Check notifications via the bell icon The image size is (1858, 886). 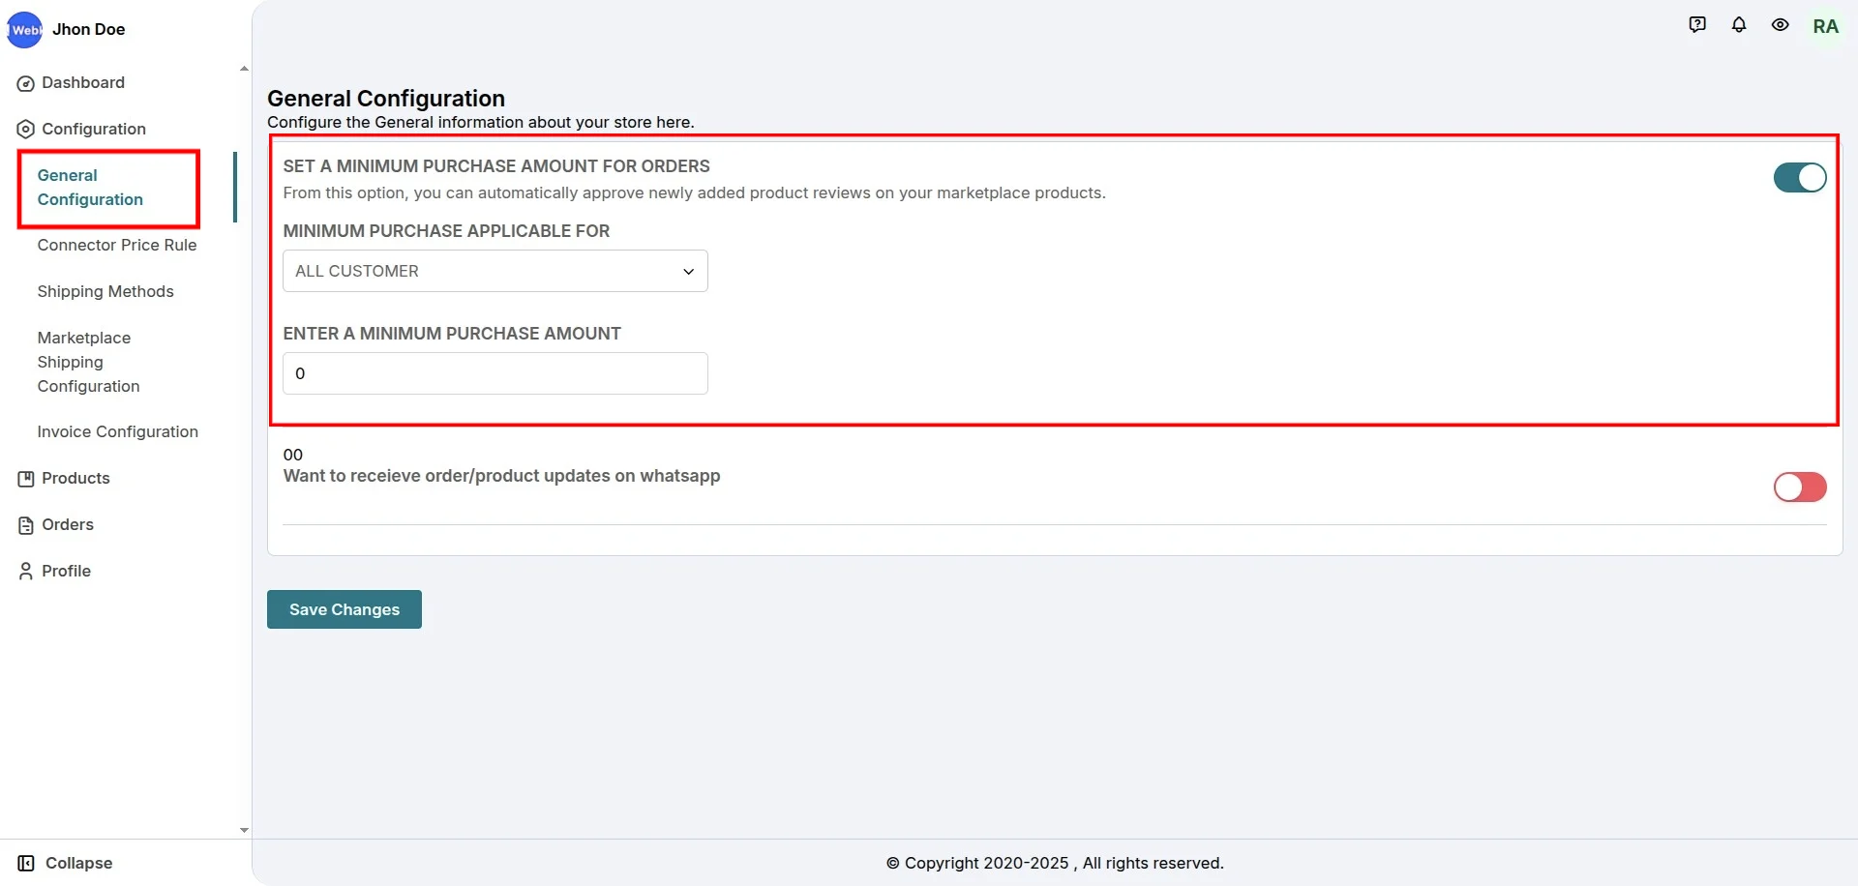pyautogui.click(x=1739, y=24)
